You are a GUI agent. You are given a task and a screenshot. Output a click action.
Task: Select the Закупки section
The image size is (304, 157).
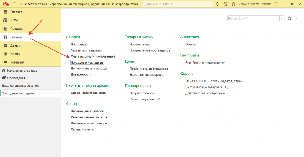[x=31, y=37]
